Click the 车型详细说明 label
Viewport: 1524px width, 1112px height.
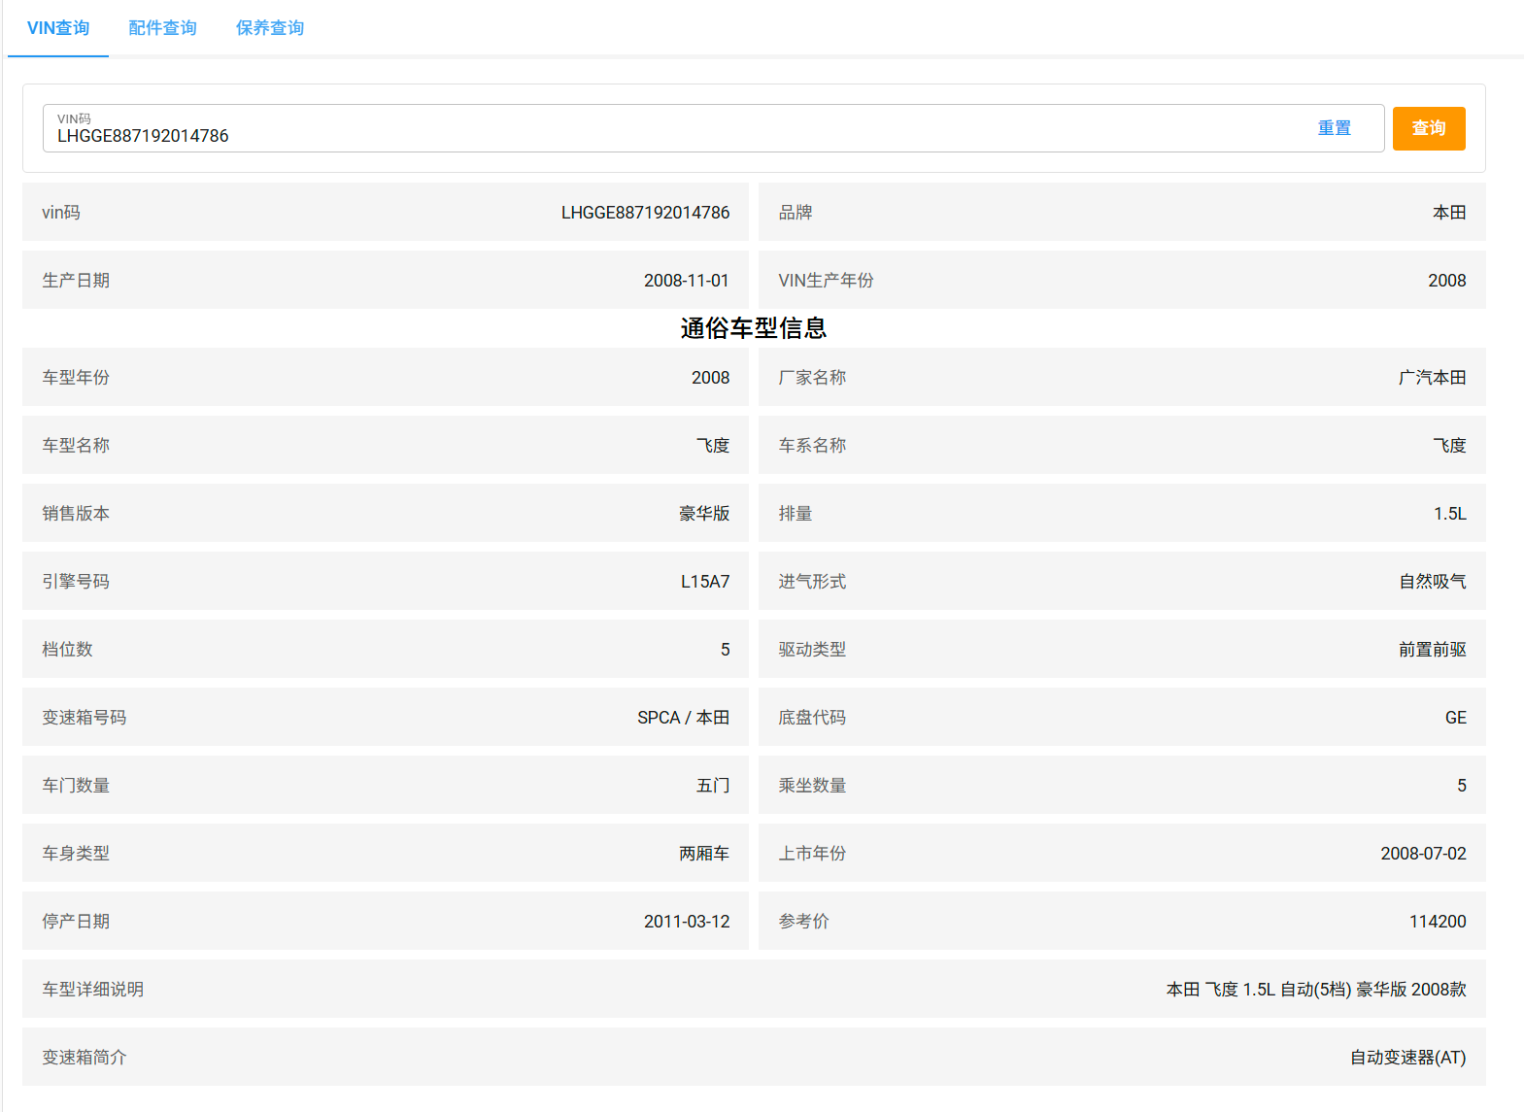93,990
